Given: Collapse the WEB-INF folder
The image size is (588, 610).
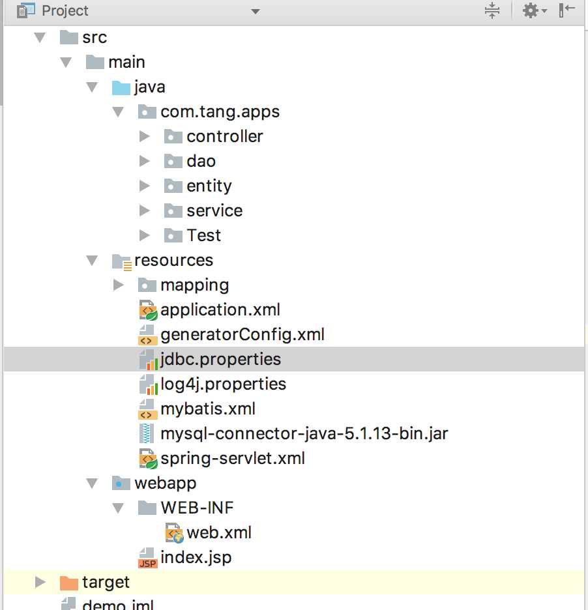Looking at the screenshot, I should click(x=119, y=508).
